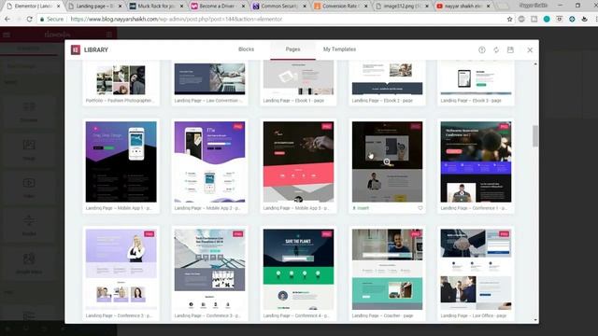This screenshot has width=598, height=336.
Task: Switch to the Pages tab
Action: coord(292,49)
